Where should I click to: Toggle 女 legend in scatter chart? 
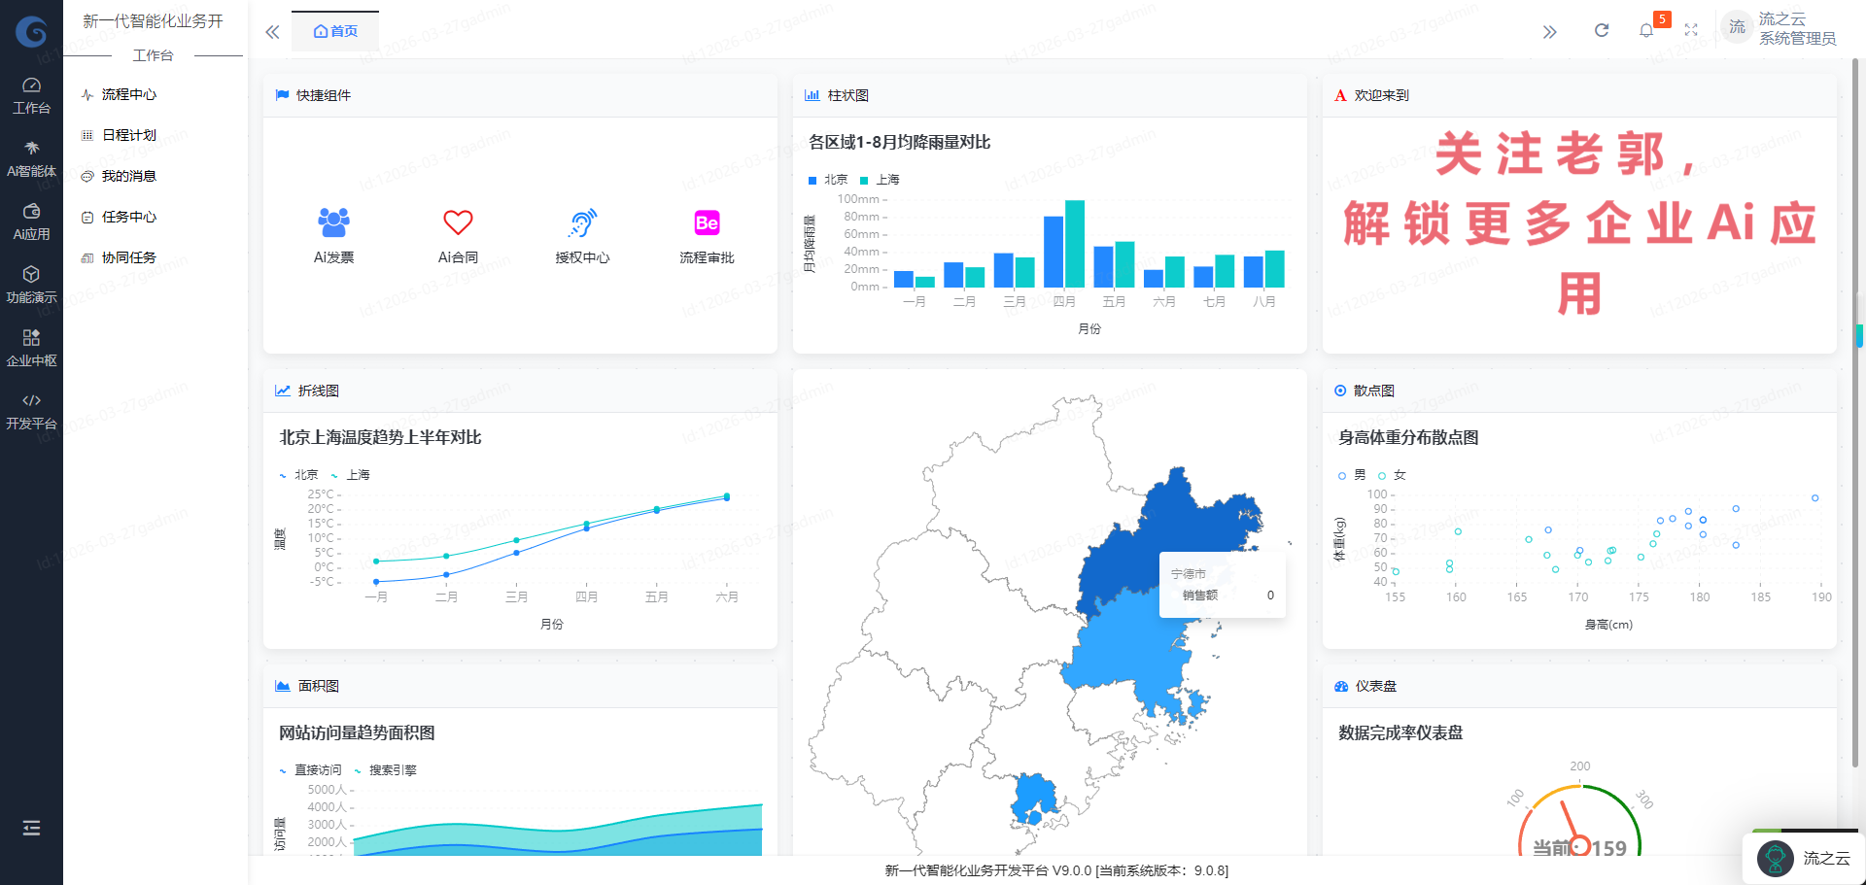pos(1392,475)
